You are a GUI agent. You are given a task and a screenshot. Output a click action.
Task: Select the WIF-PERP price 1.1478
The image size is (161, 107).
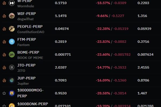[x=61, y=16]
